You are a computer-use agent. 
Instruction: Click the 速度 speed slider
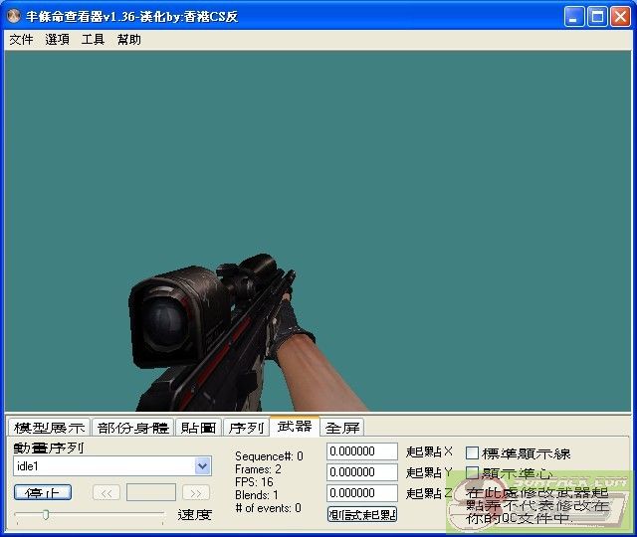point(90,515)
